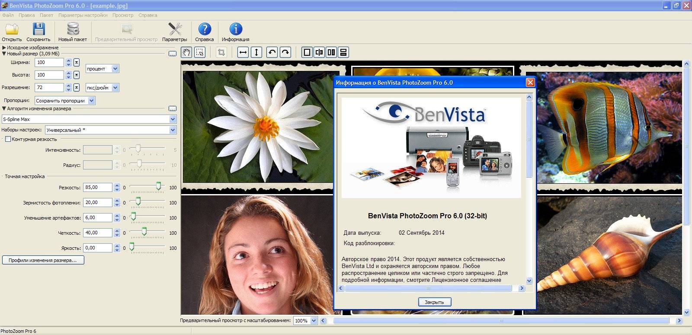The height and width of the screenshot is (335, 692).
Task: Click the Яркость slider handle
Action: pyautogui.click(x=131, y=247)
